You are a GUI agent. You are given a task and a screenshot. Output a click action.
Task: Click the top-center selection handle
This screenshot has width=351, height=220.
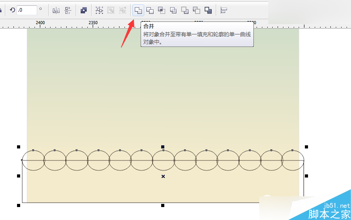point(163,147)
